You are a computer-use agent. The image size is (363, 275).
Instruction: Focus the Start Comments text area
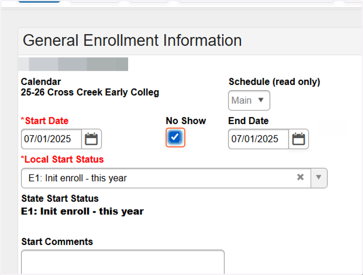(x=123, y=262)
